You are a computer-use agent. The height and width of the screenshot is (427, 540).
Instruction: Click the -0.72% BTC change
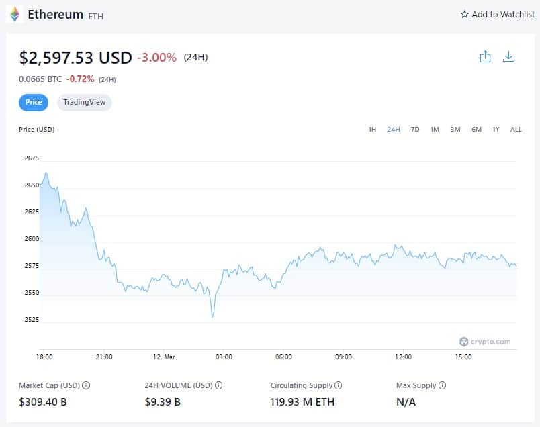tap(80, 79)
